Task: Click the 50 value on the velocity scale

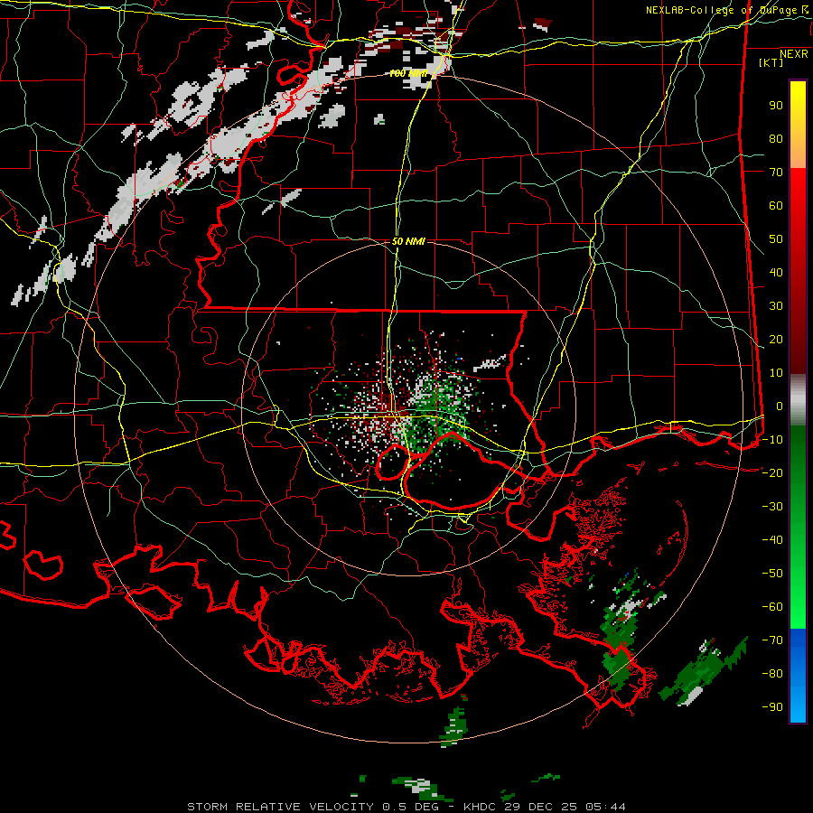Action: coord(776,239)
